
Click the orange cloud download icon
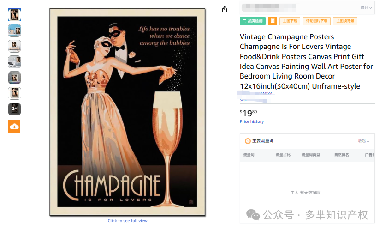(14, 127)
